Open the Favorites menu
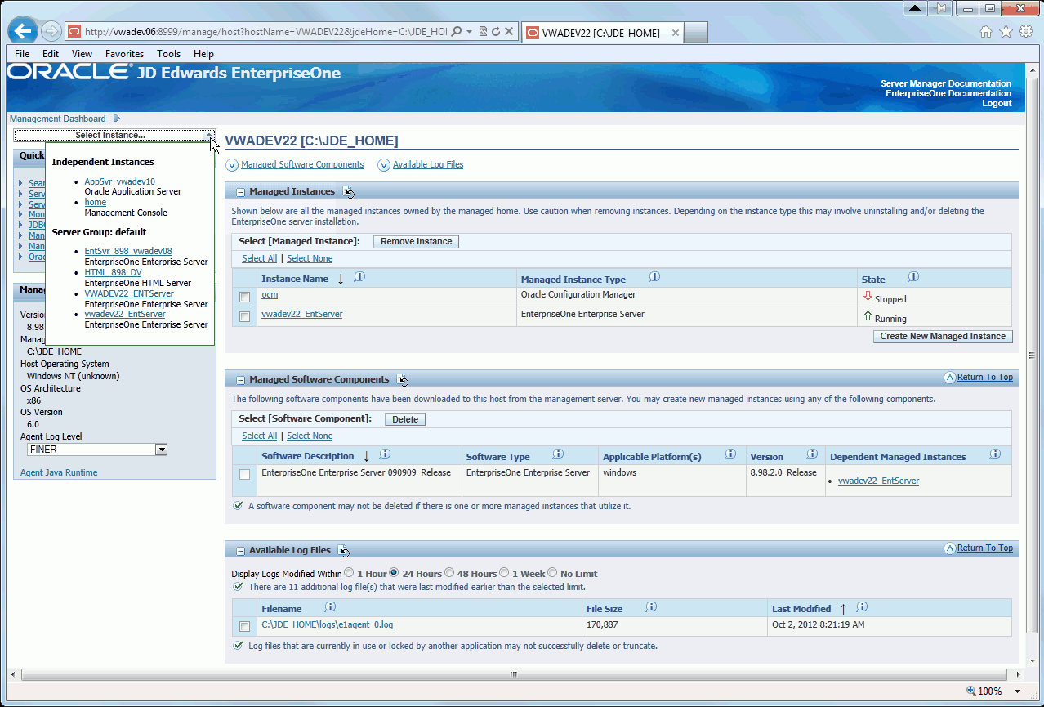The image size is (1044, 707). (124, 54)
